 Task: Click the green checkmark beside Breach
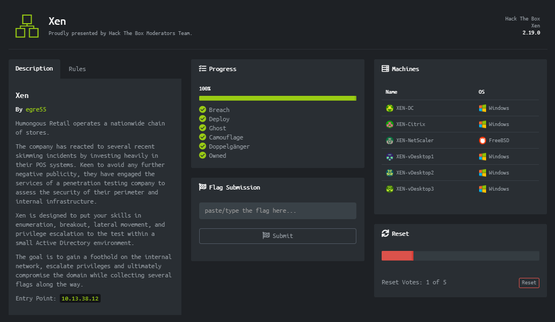(202, 109)
